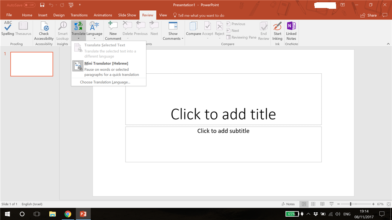Select Start Inking

pos(277,31)
